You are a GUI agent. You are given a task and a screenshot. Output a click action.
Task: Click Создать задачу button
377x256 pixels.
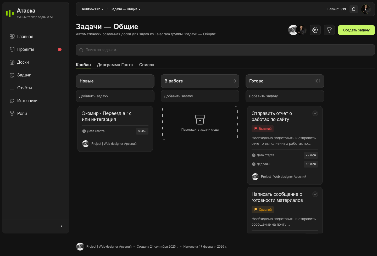point(356,30)
